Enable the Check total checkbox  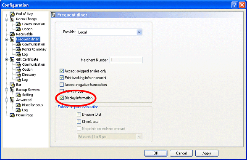tap(79, 121)
